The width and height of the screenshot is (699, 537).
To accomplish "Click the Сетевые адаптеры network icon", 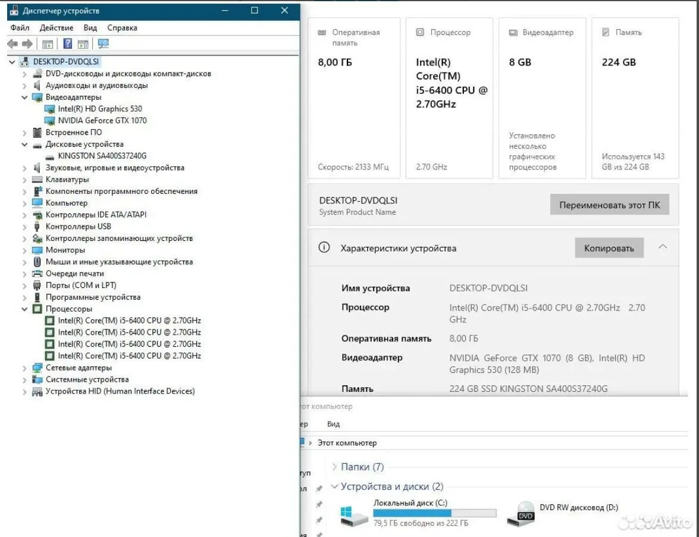I will point(37,368).
